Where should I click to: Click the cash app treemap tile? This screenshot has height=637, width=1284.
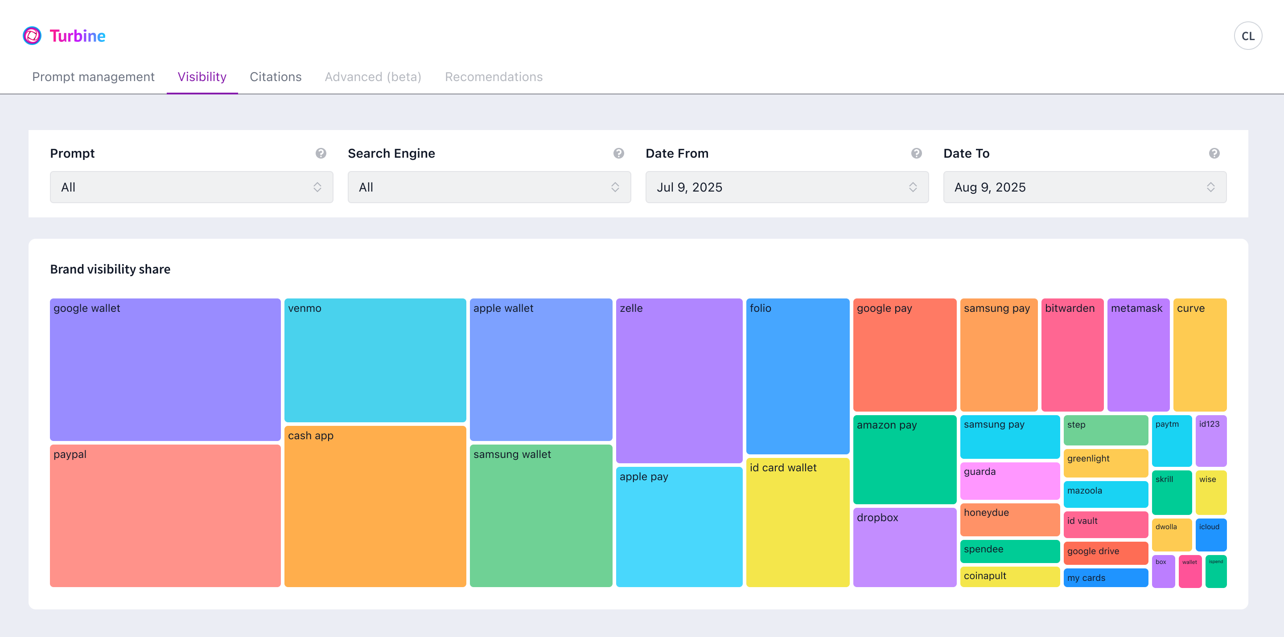click(x=375, y=506)
